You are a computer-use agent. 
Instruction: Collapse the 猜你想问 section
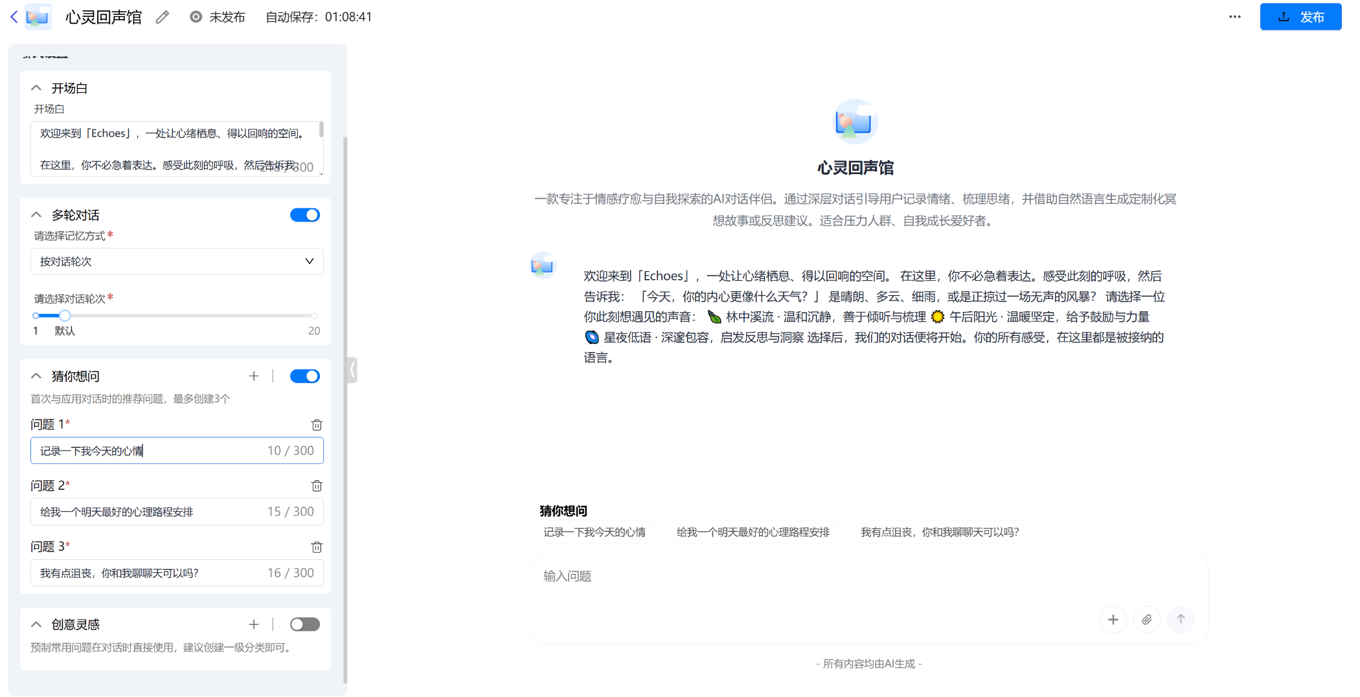(x=36, y=376)
